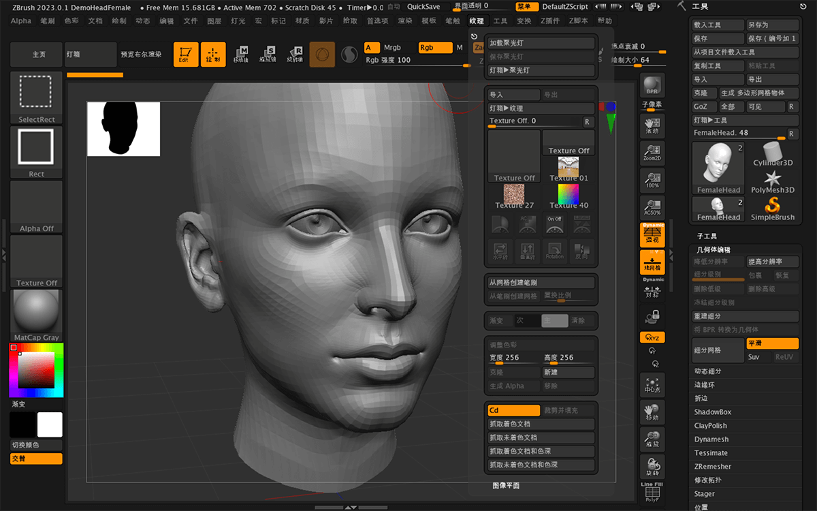This screenshot has width=817, height=511.
Task: Select the Texture 27 thumbnail
Action: pos(514,196)
